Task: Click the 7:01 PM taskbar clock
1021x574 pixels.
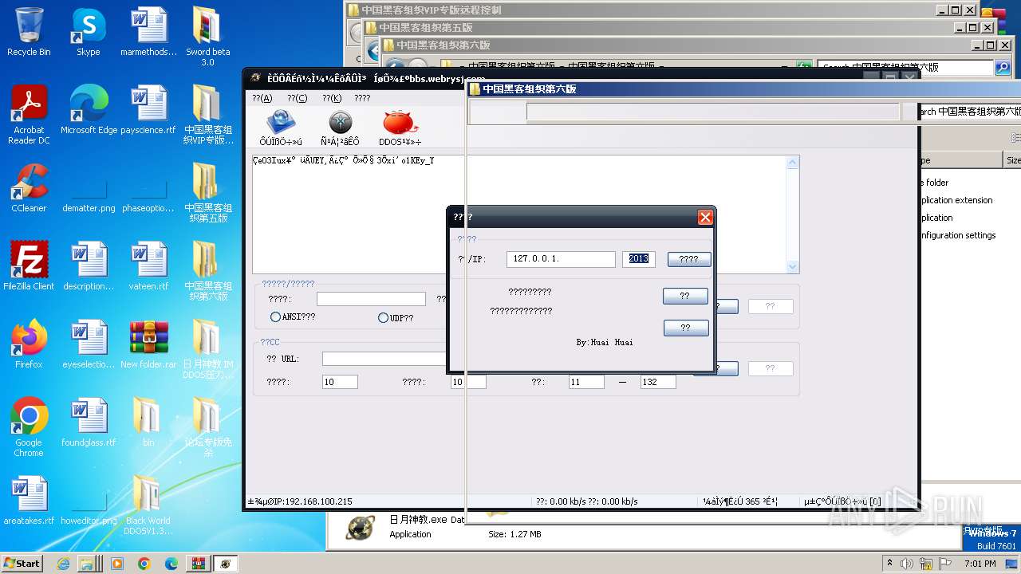Action: click(980, 564)
